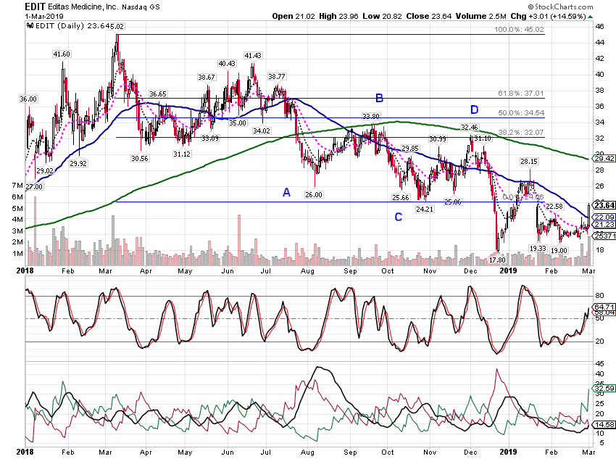616x459 pixels.
Task: Click the 50.0%: 34.54 retracement label
Action: tap(521, 113)
